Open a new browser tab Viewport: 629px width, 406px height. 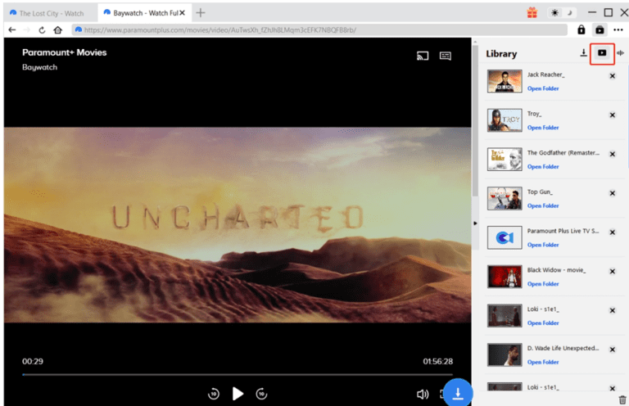pos(201,12)
